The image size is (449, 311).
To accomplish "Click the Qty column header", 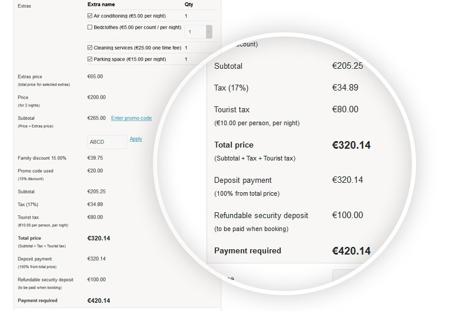I will [x=189, y=4].
